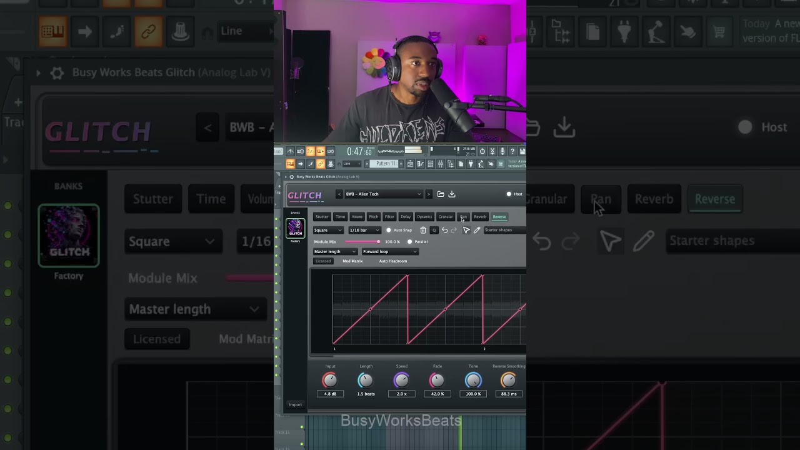Click the plugin picker plug icon
Screen dimensions: 800x450
pos(471,164)
